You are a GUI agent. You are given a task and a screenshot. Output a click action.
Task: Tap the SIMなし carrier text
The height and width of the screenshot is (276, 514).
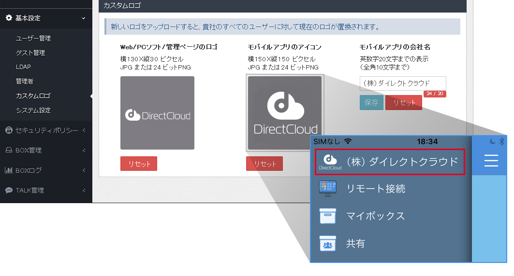click(327, 141)
